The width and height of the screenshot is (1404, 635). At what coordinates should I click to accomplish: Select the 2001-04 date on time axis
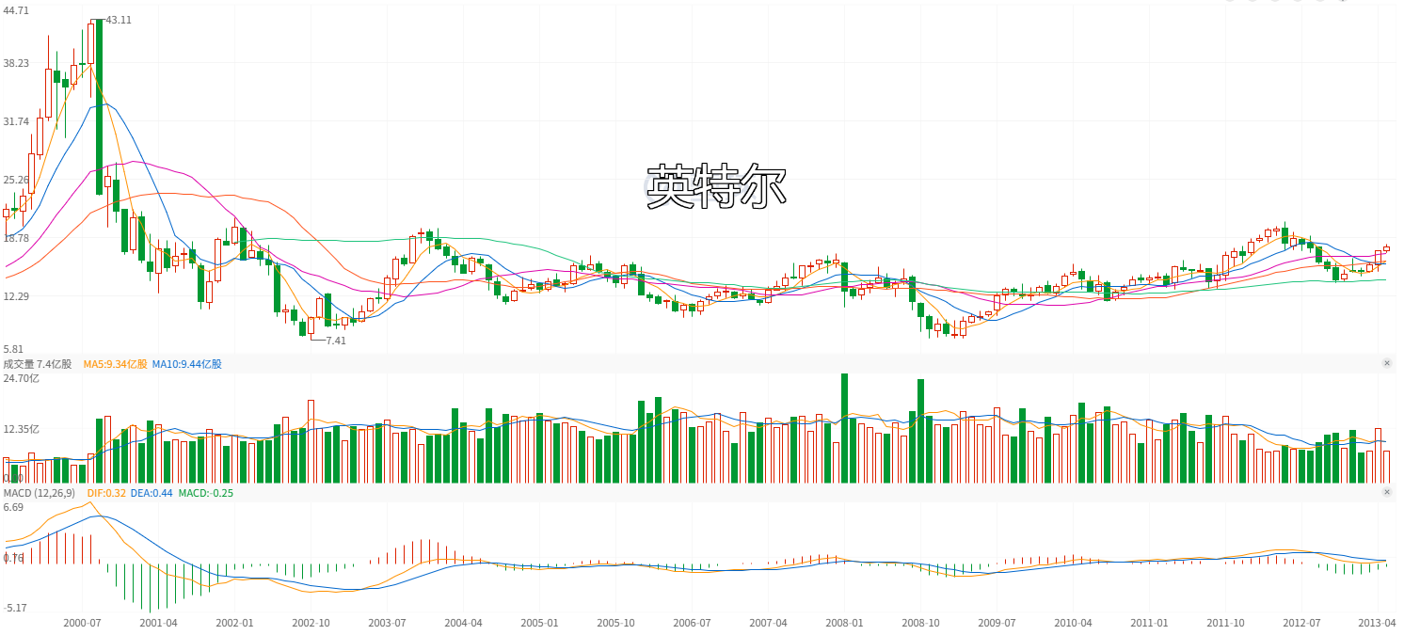158,623
